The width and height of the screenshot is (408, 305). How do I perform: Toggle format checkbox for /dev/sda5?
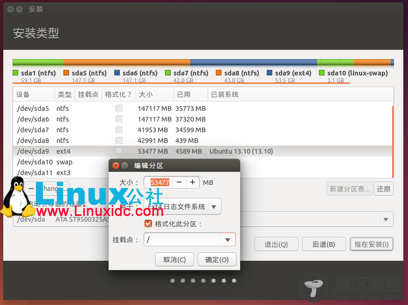[119, 108]
